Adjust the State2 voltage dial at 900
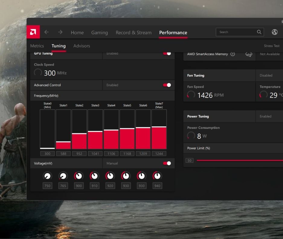283x239 pixels. [x=79, y=176]
